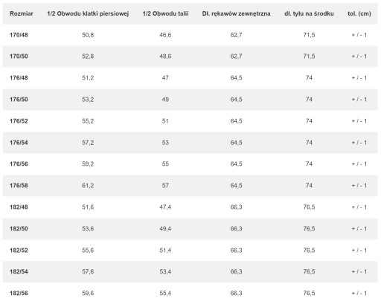
Task: Click chest value 53,6 in row 182/50
Action: pos(88,229)
